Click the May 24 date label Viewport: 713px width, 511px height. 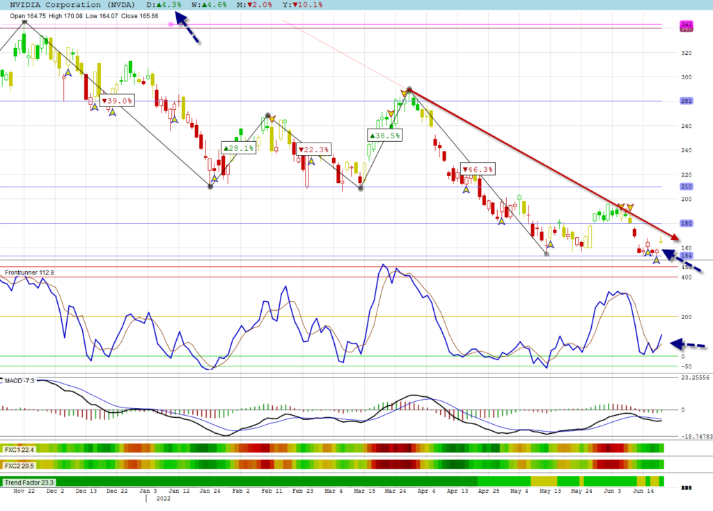(x=581, y=491)
